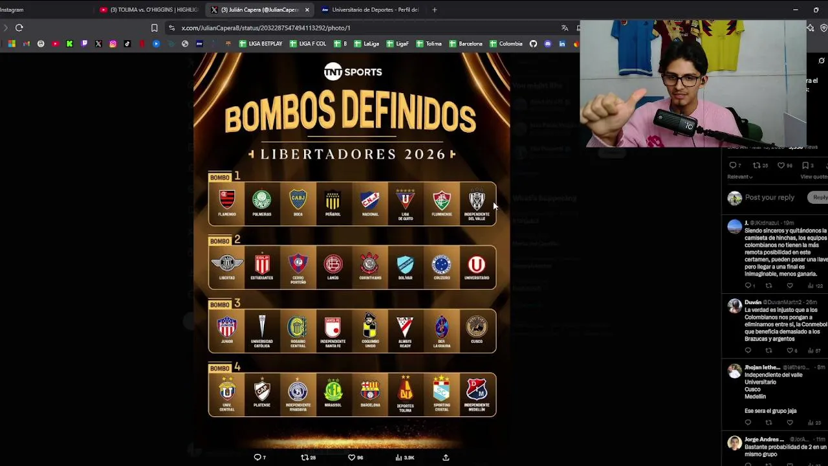
Task: Like Jhojan lethe's comment
Action: coord(790,423)
